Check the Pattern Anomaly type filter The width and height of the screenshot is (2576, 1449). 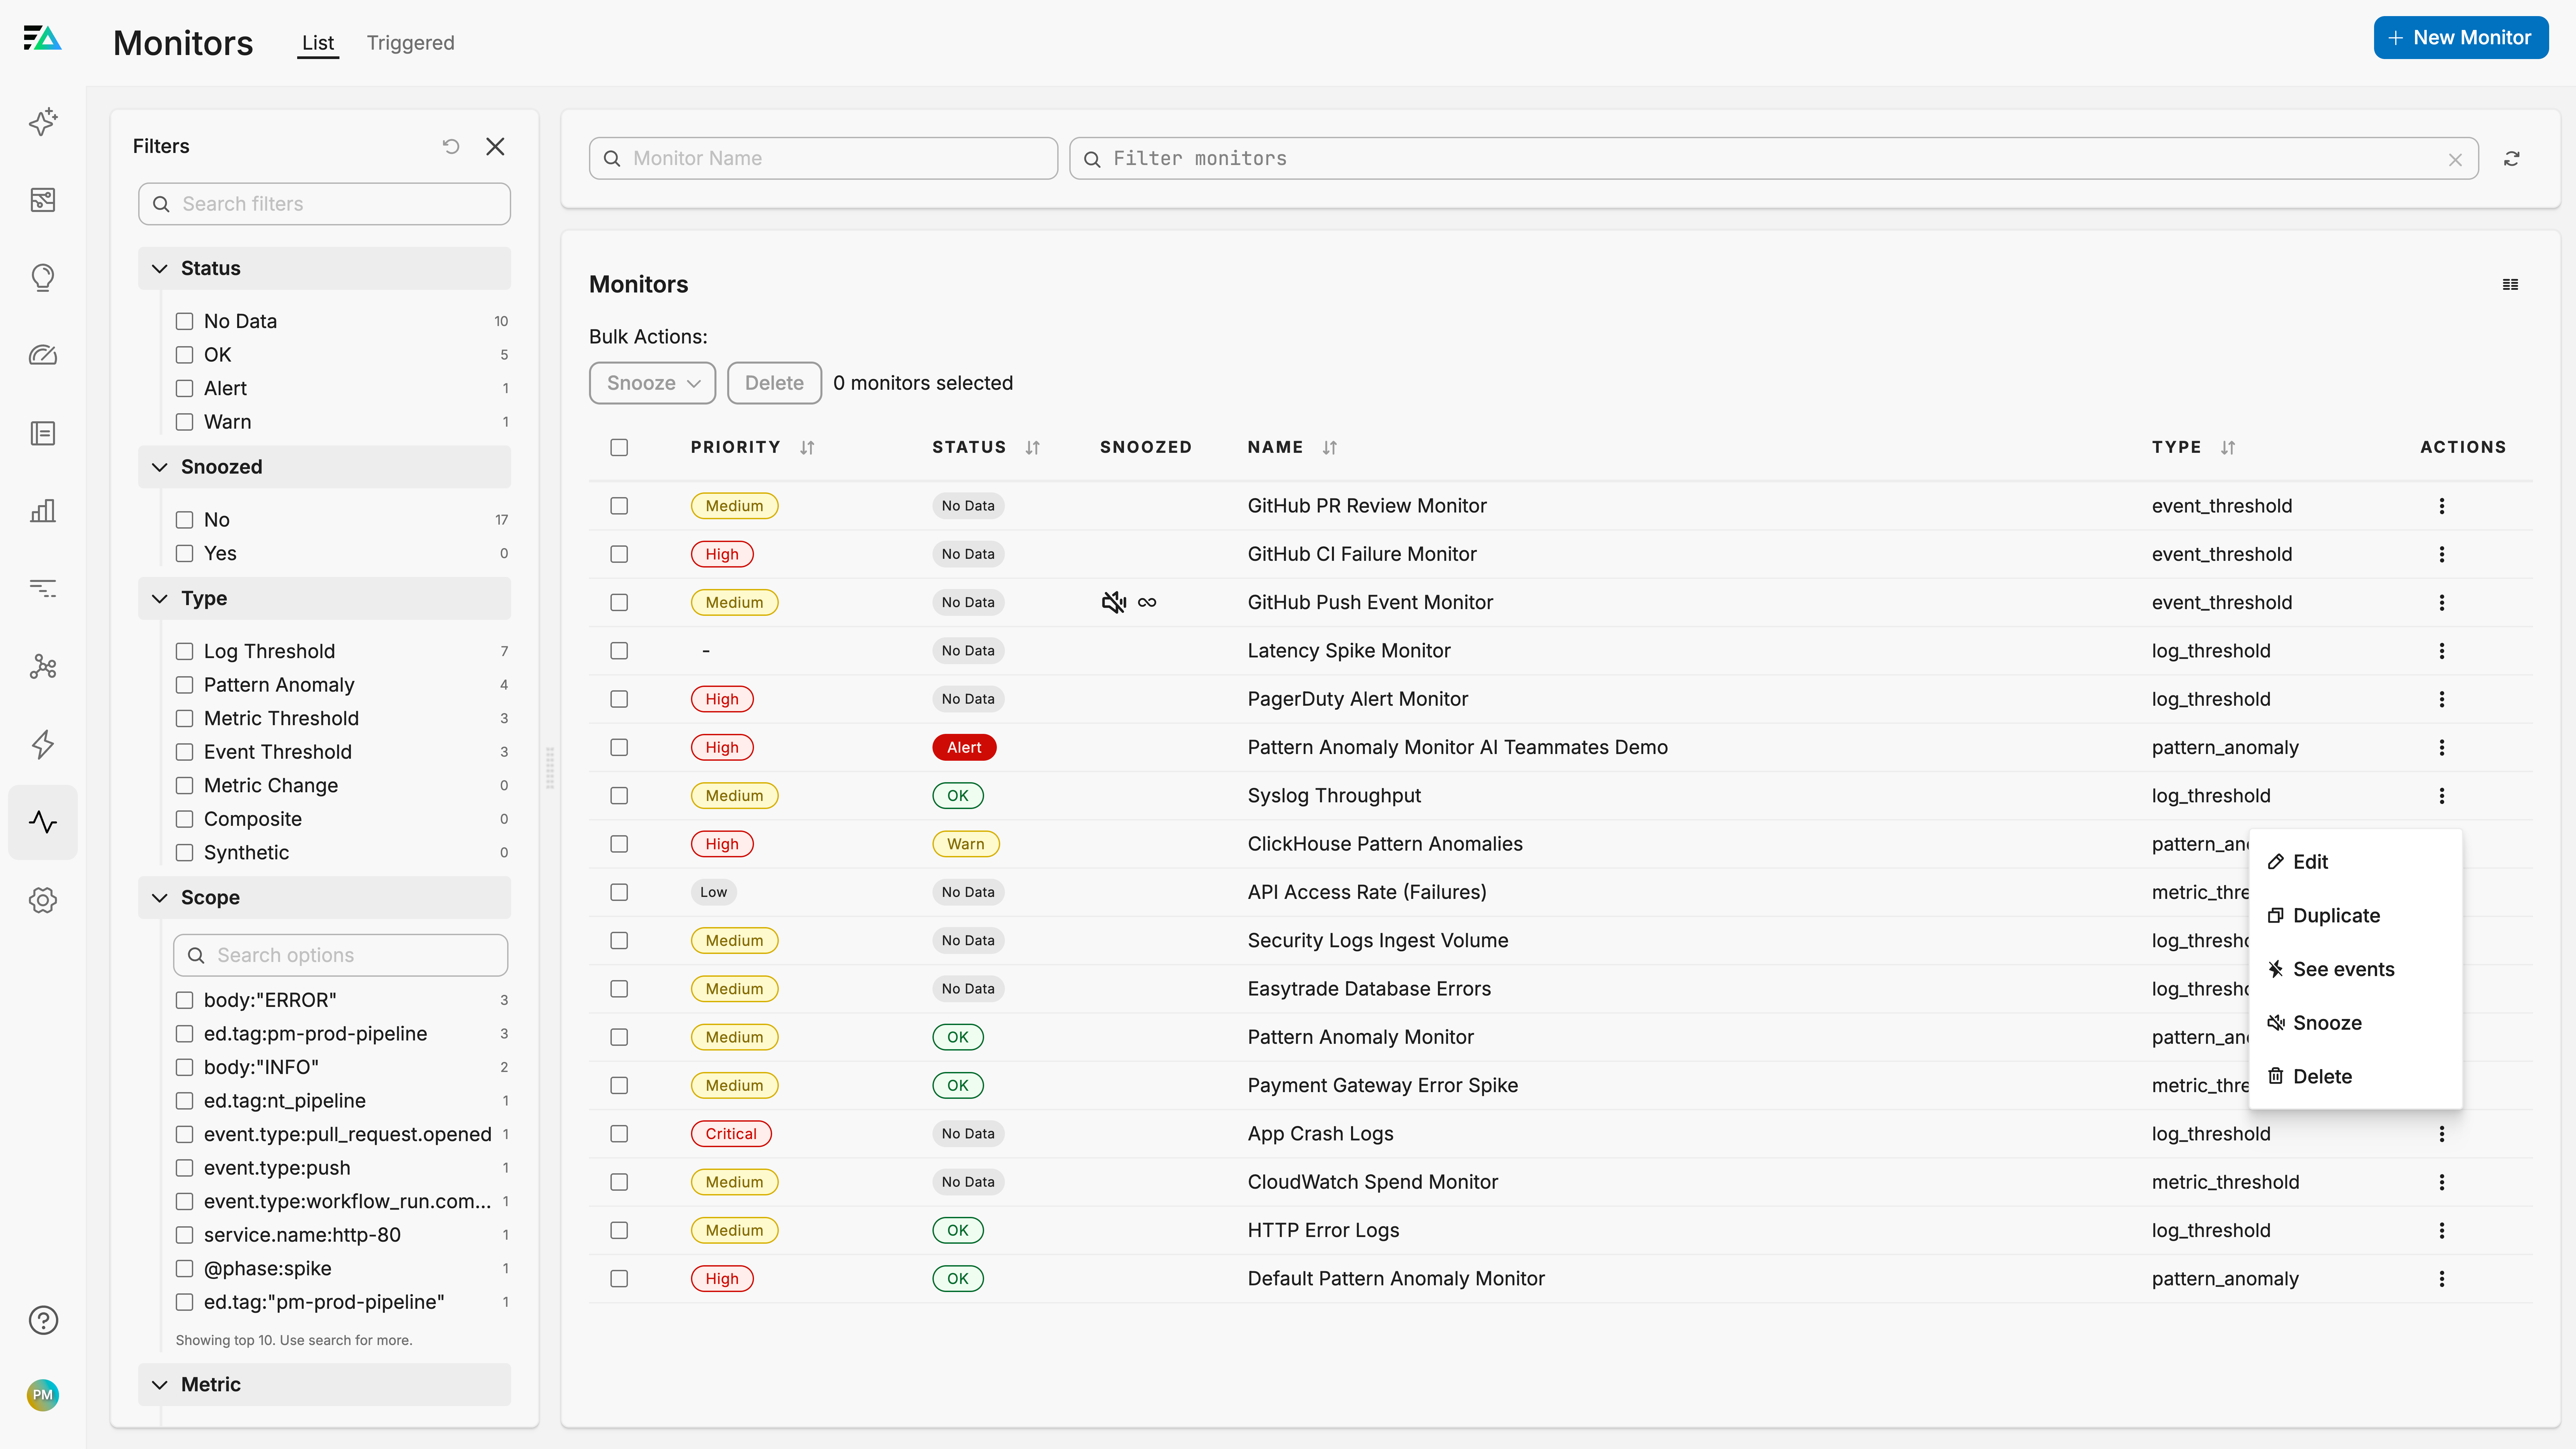point(184,685)
